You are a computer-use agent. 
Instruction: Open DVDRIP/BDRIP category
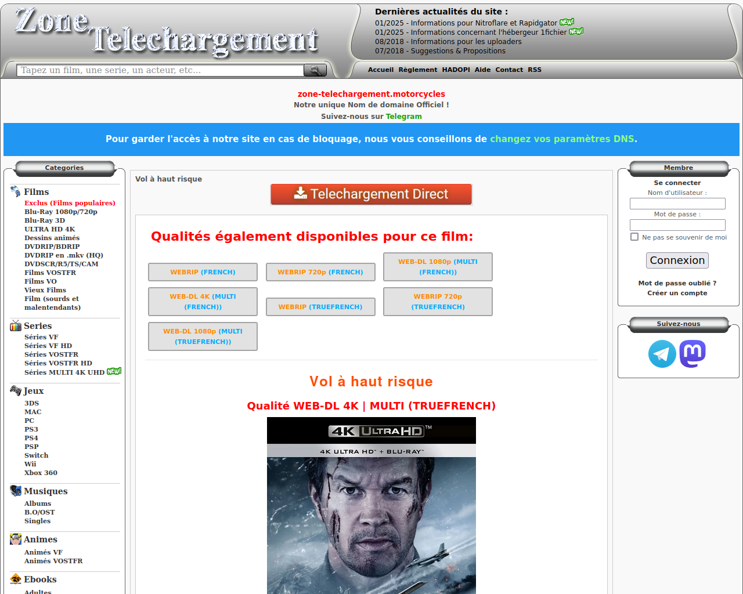[52, 247]
